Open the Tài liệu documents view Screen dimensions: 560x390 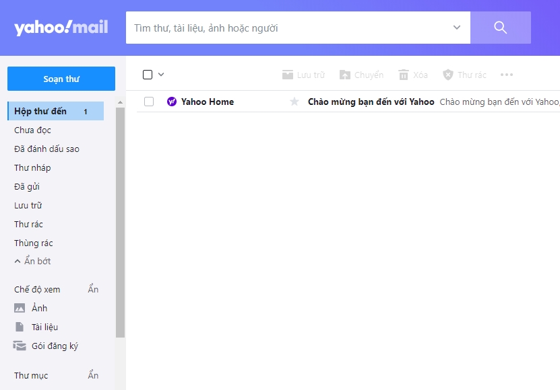pos(44,327)
